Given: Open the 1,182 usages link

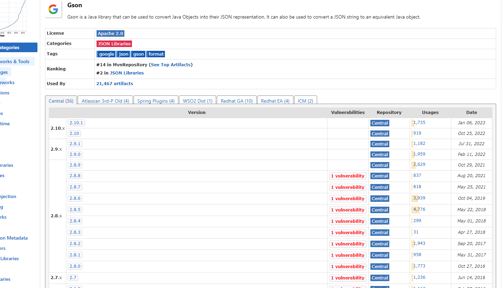Looking at the screenshot, I should coord(419,143).
